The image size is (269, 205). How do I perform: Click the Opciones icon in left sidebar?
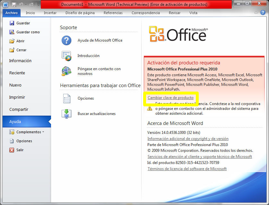point(12,141)
